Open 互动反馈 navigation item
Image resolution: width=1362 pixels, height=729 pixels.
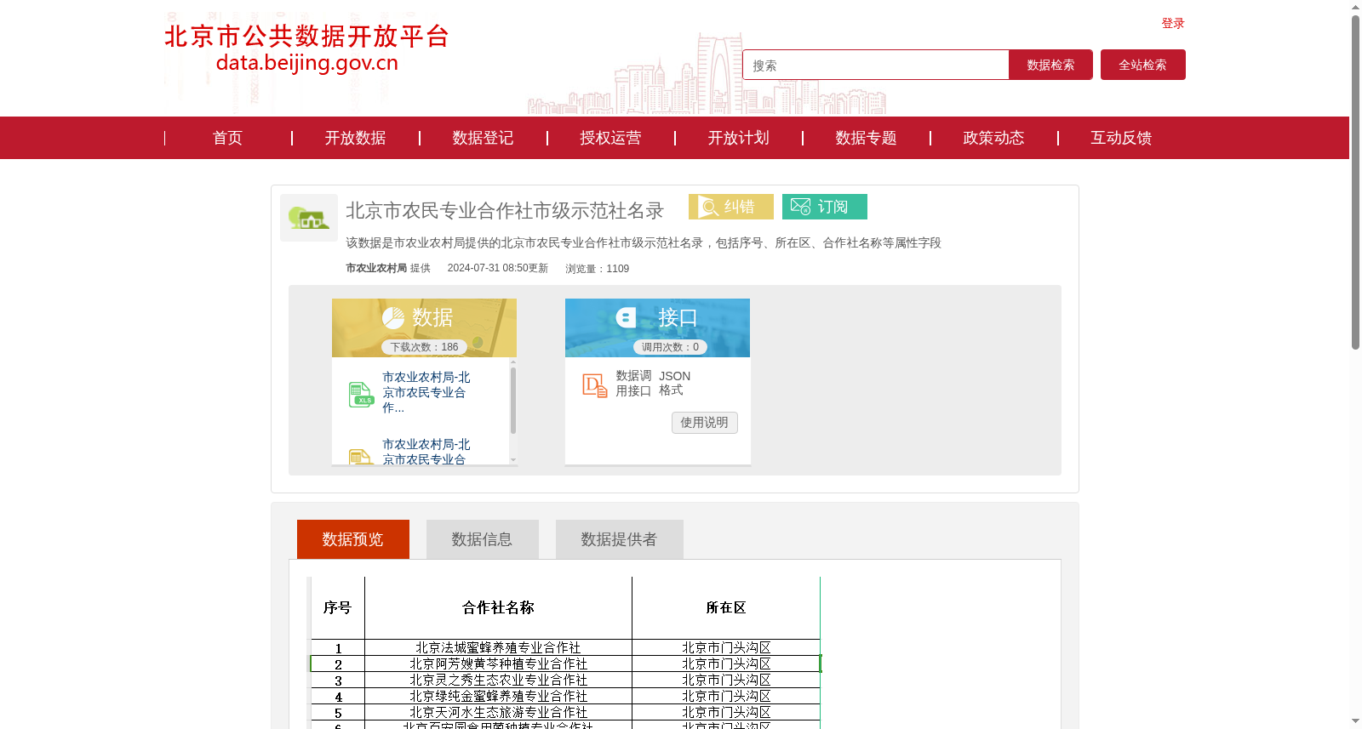(1121, 138)
